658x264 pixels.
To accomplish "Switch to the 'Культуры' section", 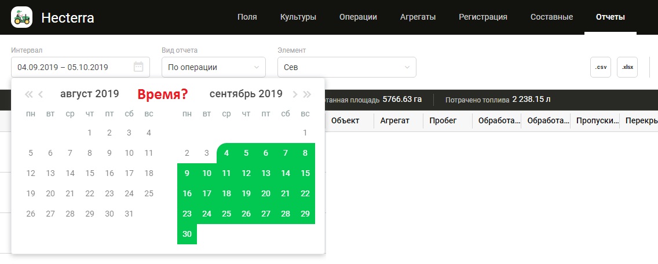I will [298, 17].
